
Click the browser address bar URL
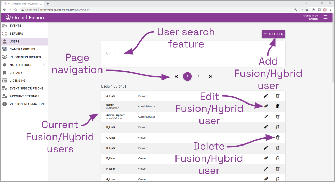coord(65,10)
